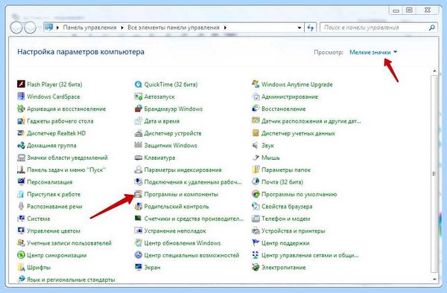Open the Язык и региональные стандарты link
The image size is (447, 293).
[71, 280]
